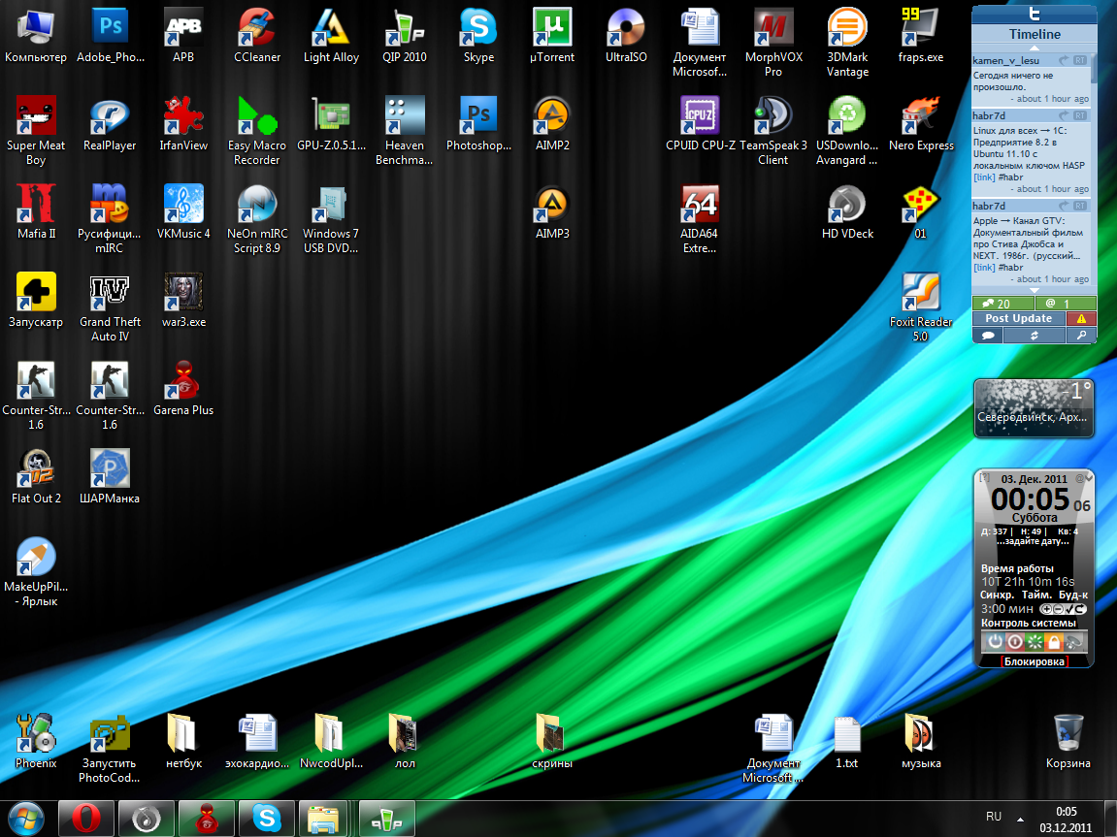
Task: Open [link] in the Apple Канал GTV tweet
Action: tap(984, 268)
